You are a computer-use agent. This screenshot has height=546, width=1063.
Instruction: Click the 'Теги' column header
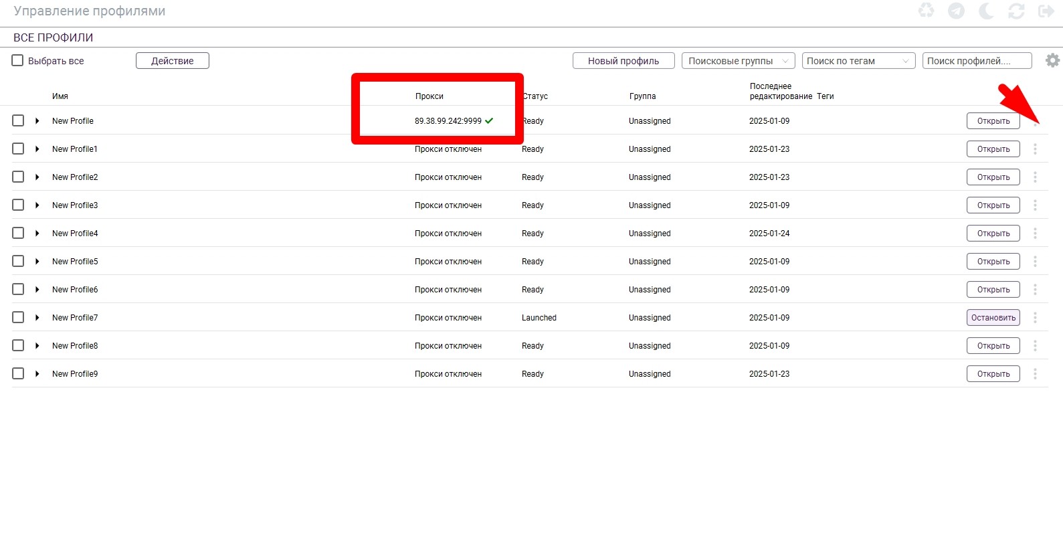[826, 96]
